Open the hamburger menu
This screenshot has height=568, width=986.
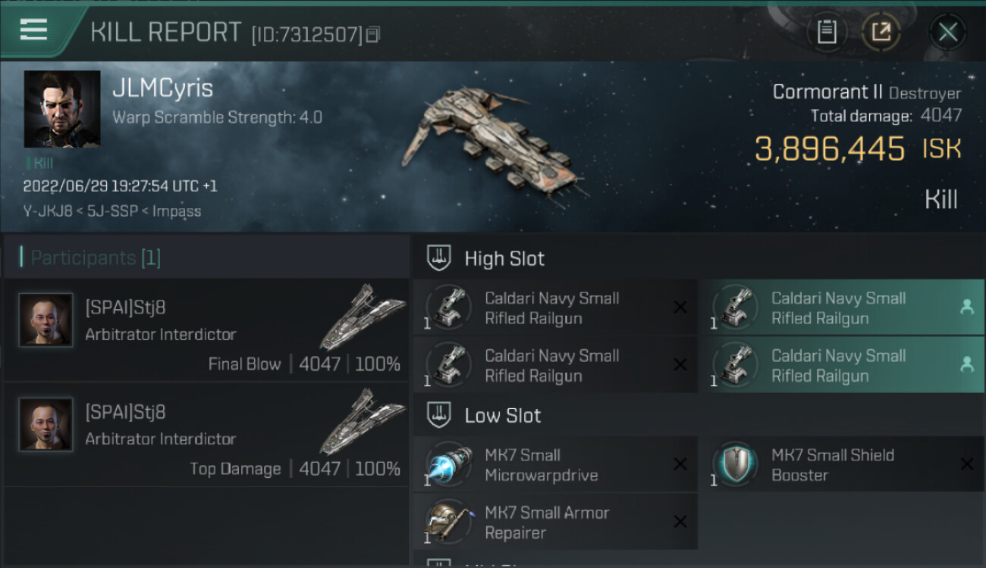pyautogui.click(x=33, y=30)
